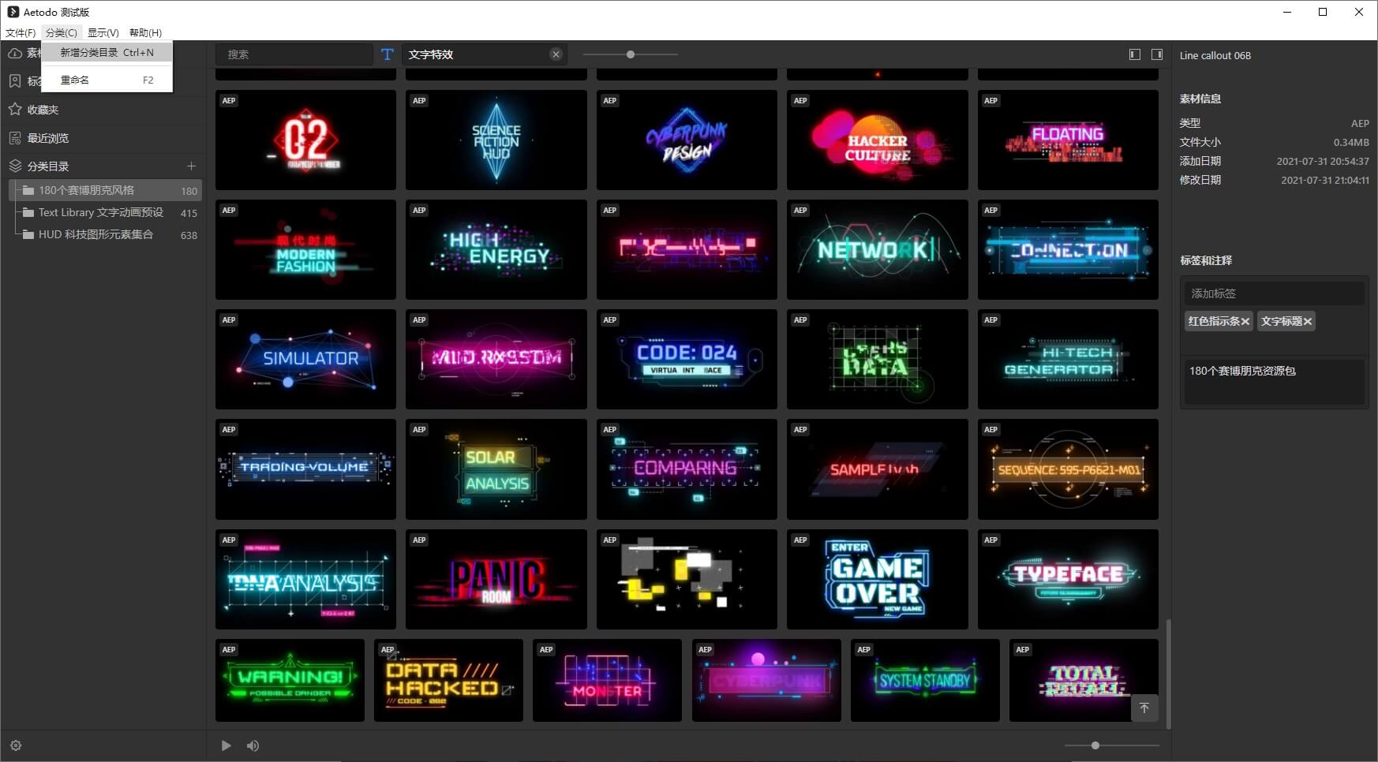Select FLOATING thumbnail
This screenshot has height=762, width=1378.
click(1068, 140)
